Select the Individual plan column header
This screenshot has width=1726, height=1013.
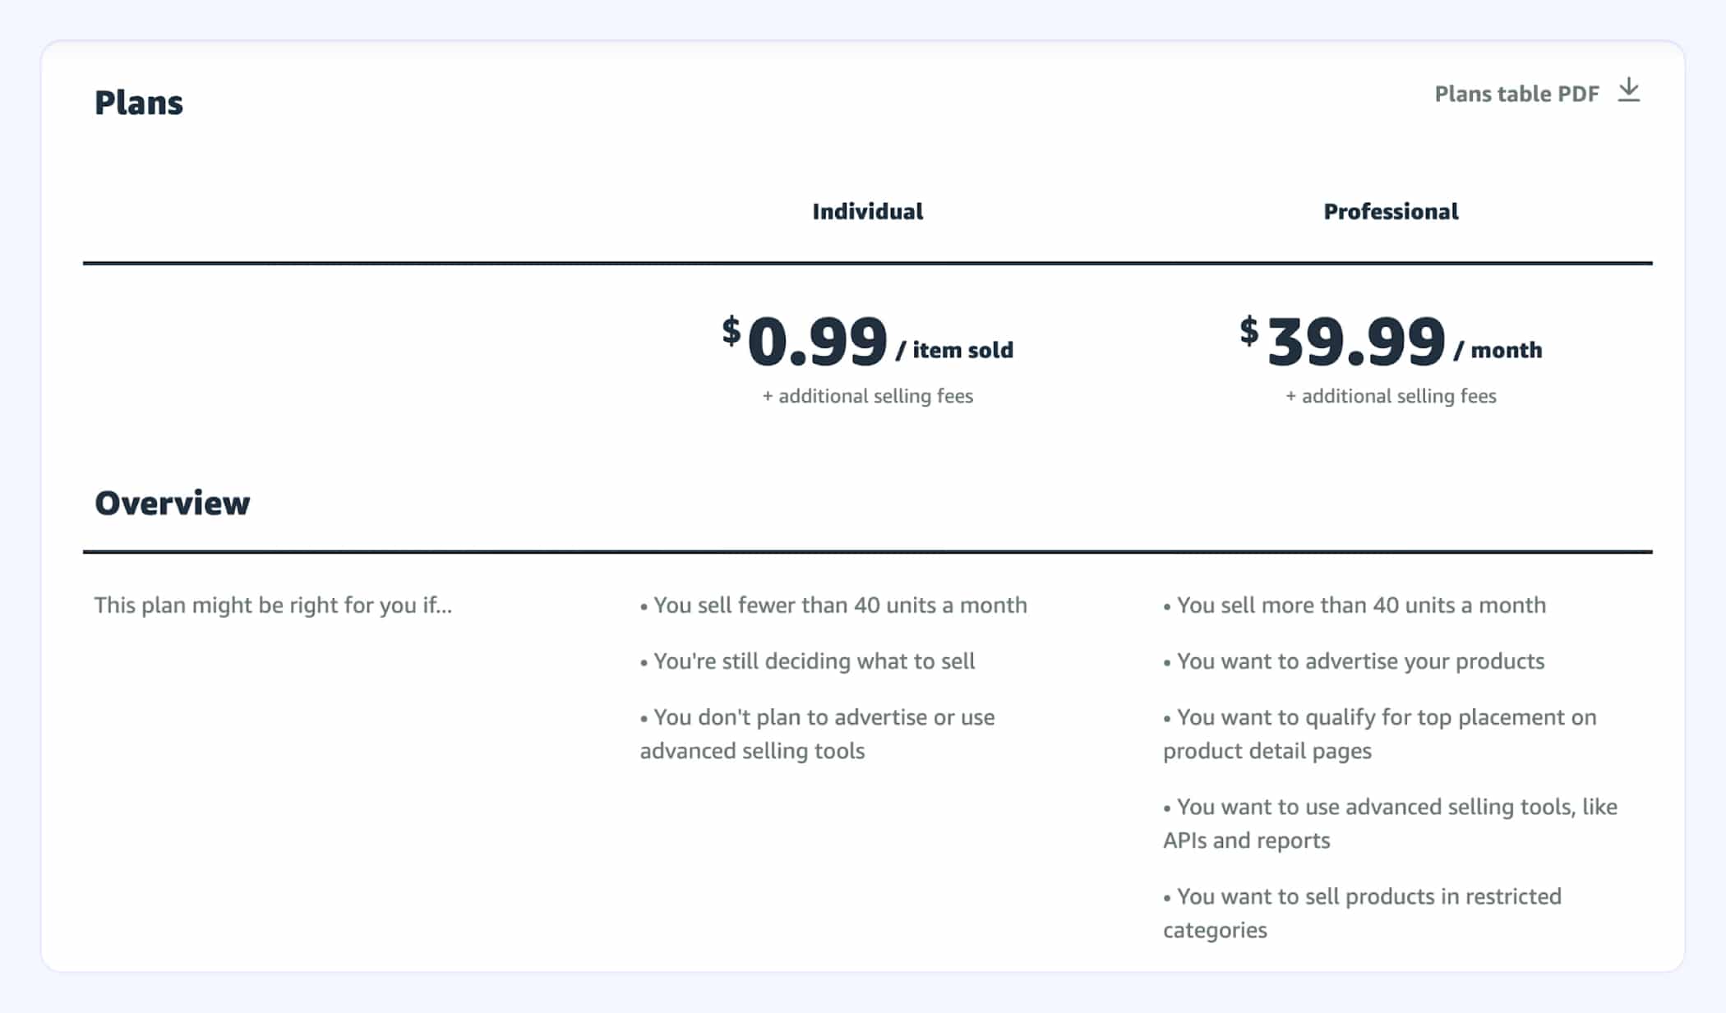[x=867, y=211]
